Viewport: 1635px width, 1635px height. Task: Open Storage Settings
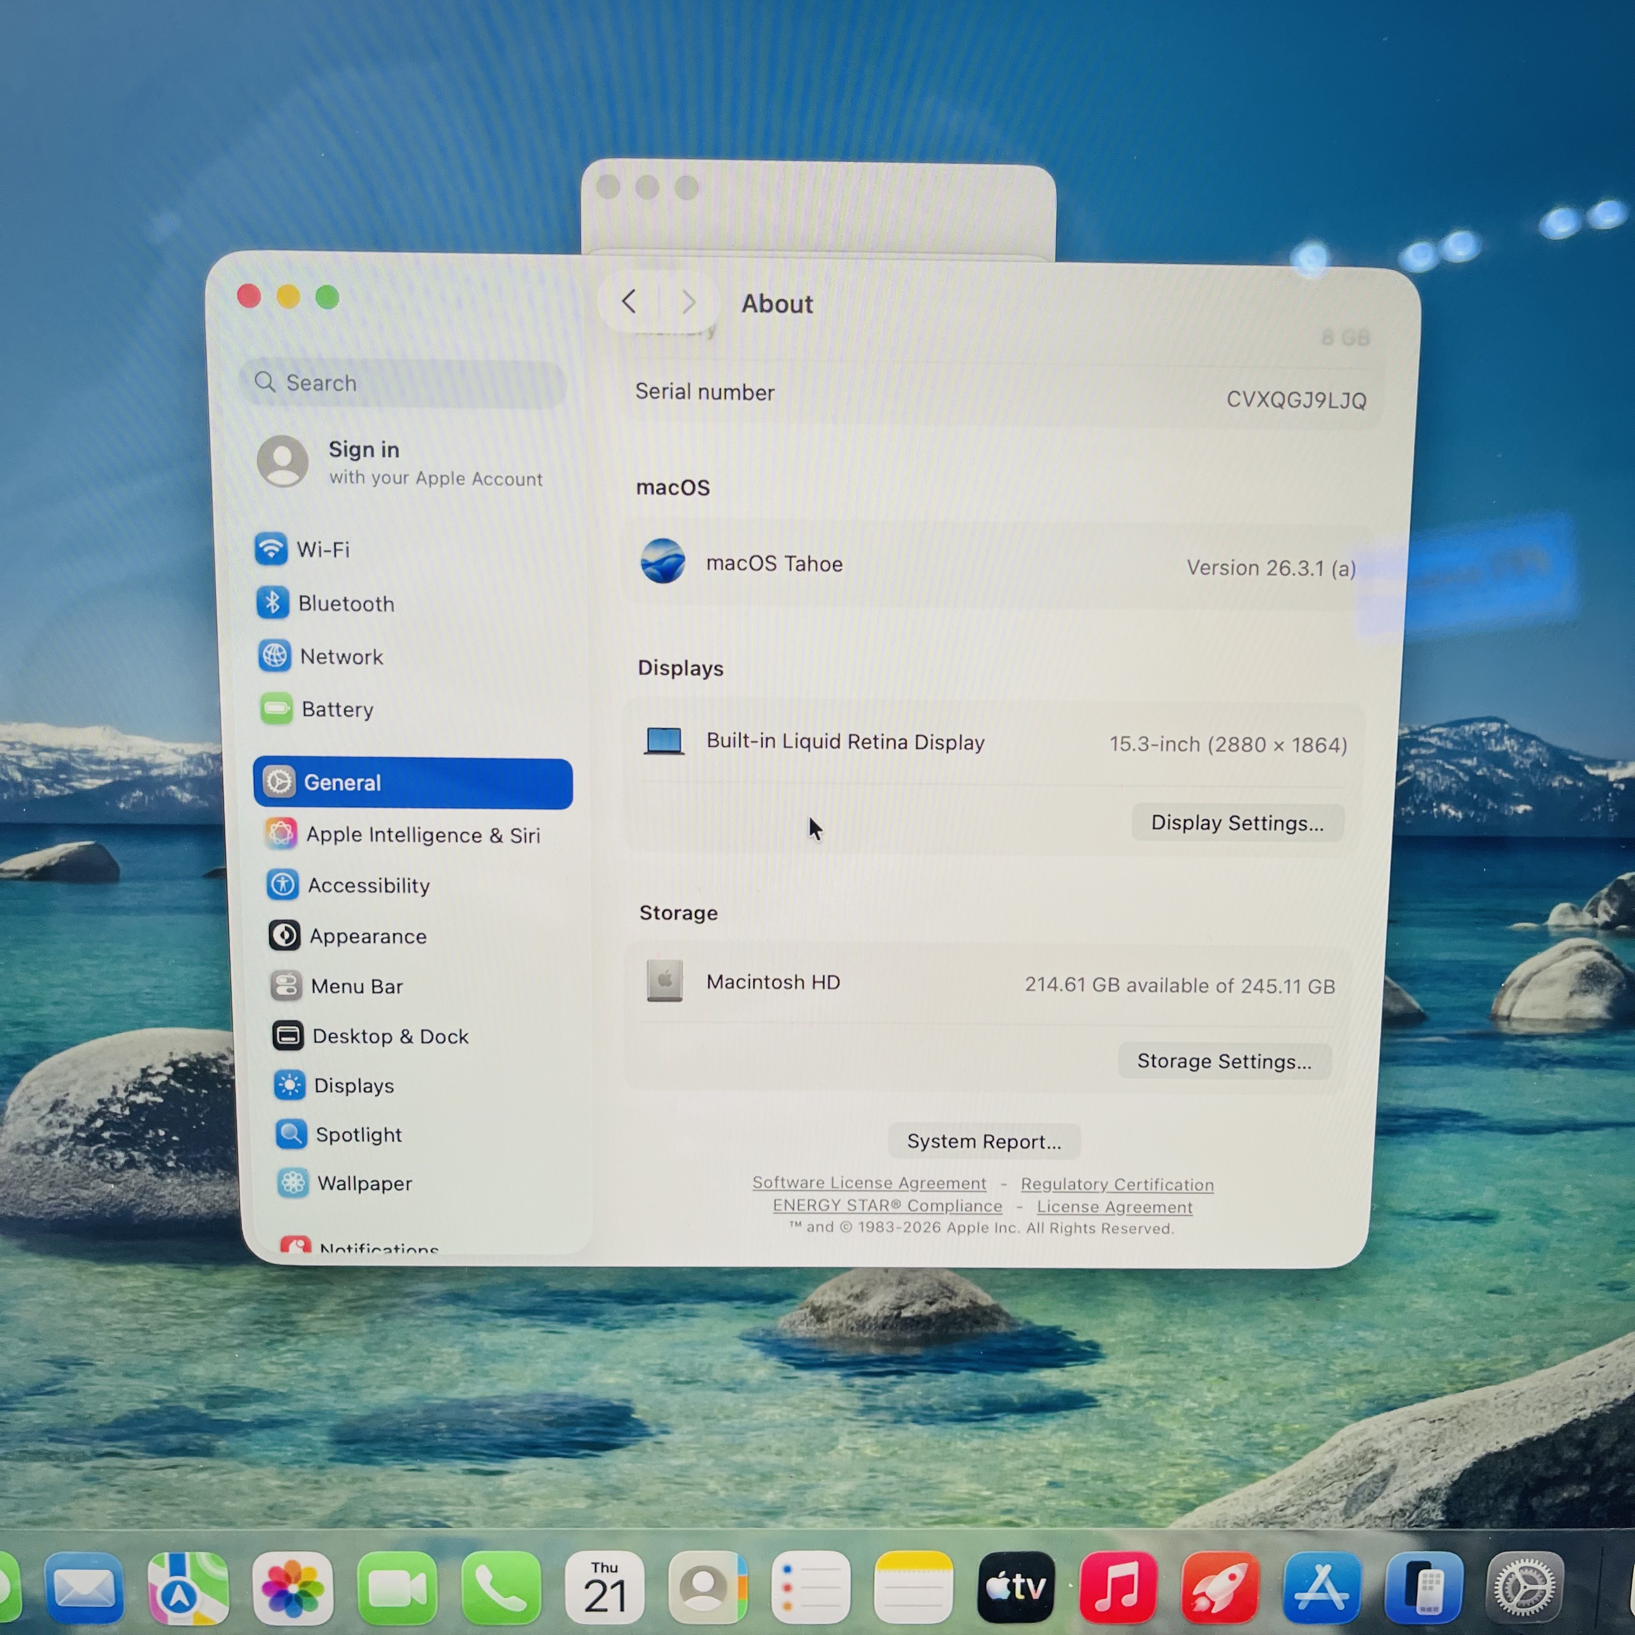click(1224, 1061)
